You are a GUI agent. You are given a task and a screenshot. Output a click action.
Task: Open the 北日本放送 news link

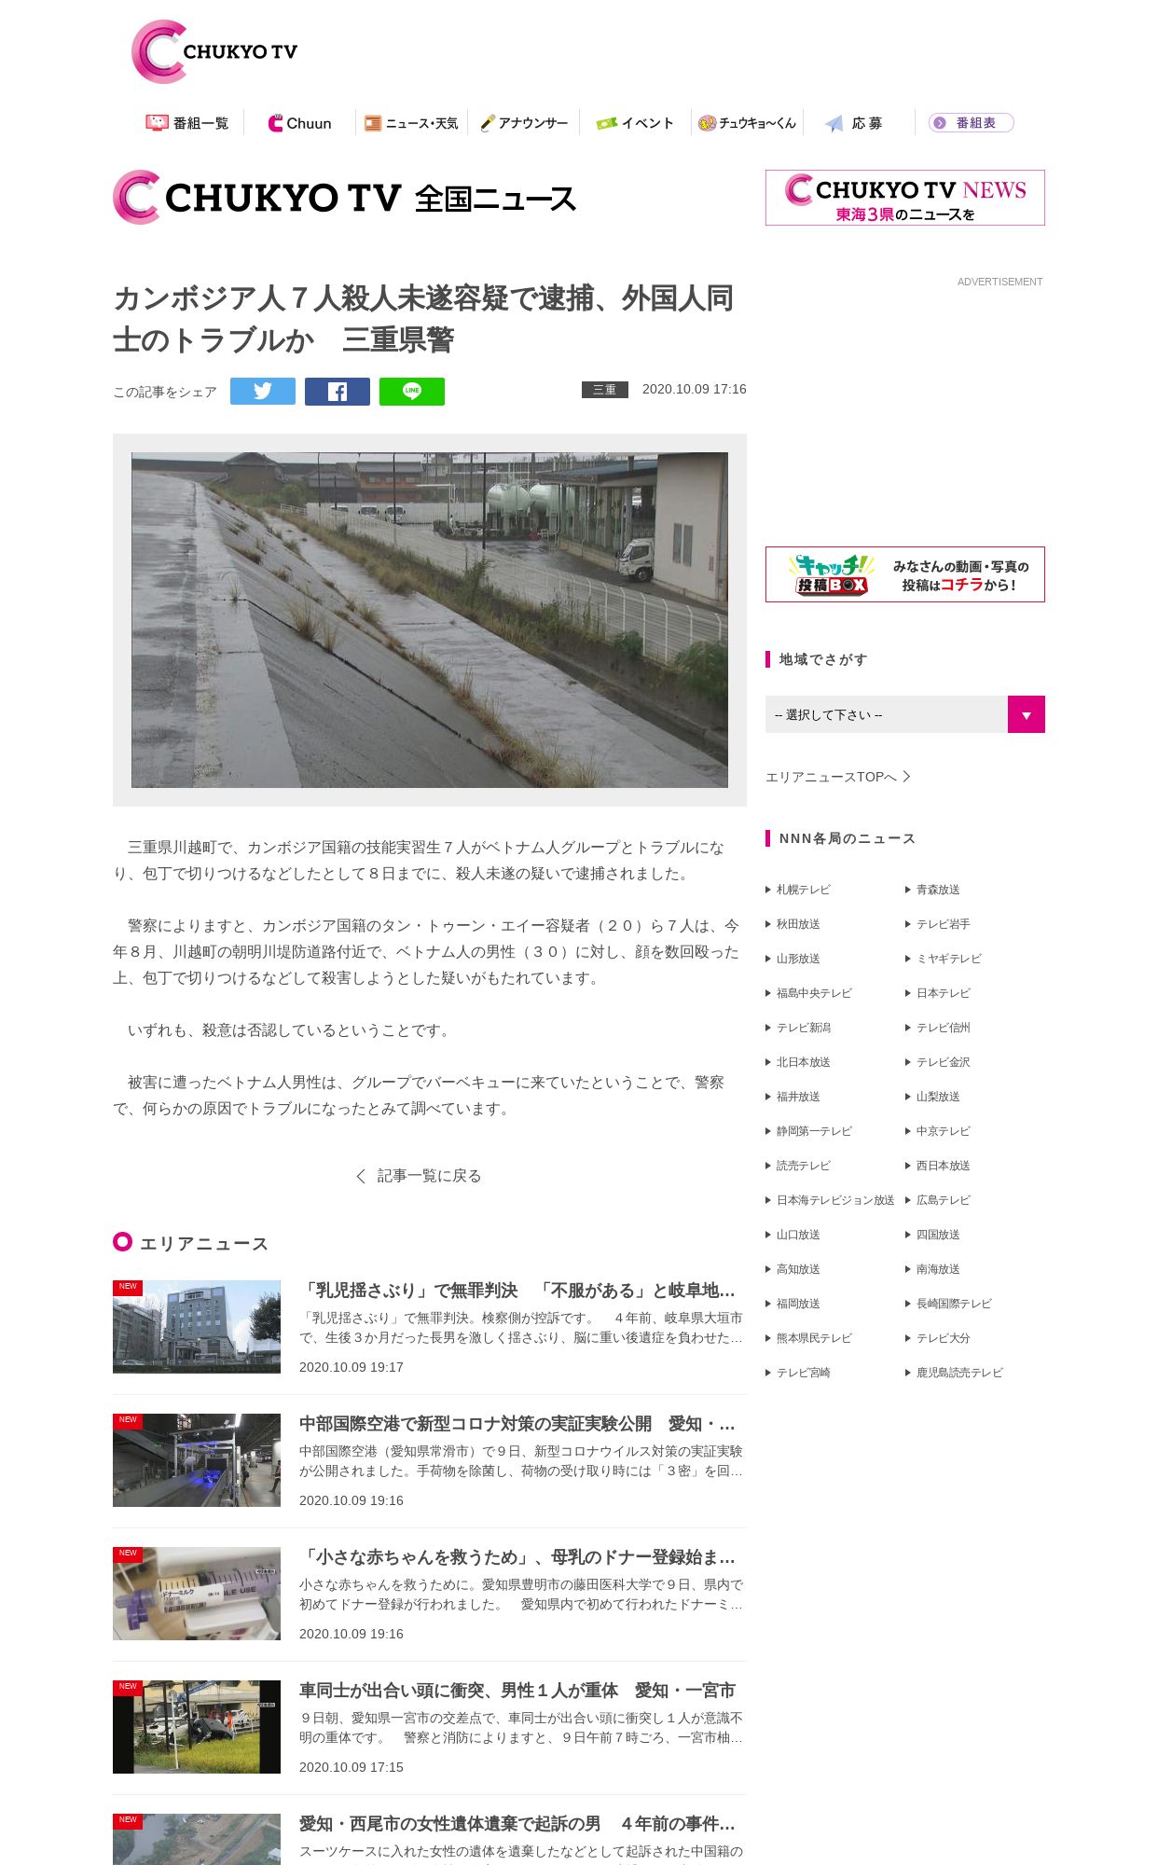point(798,1062)
